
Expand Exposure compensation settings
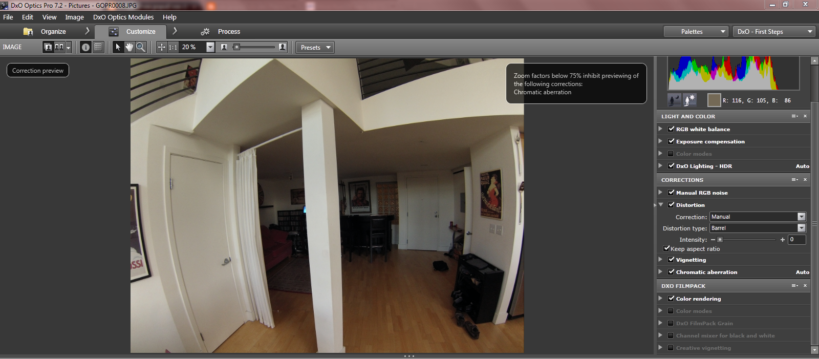(x=660, y=141)
